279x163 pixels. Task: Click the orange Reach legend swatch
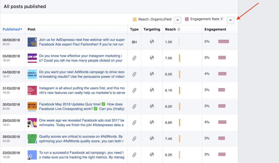click(135, 19)
